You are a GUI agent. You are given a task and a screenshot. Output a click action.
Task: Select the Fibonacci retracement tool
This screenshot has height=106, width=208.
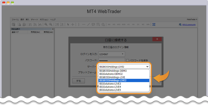coord(98,24)
